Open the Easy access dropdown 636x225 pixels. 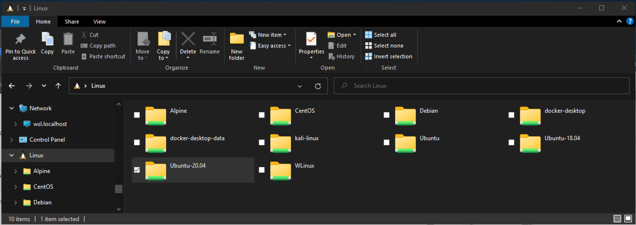pos(270,46)
